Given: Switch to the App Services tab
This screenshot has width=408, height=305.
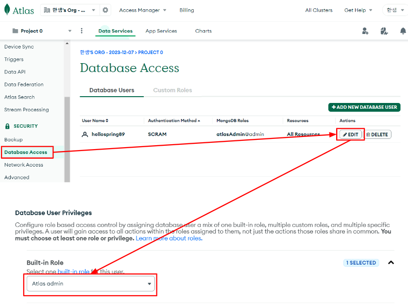Looking at the screenshot, I should [161, 31].
